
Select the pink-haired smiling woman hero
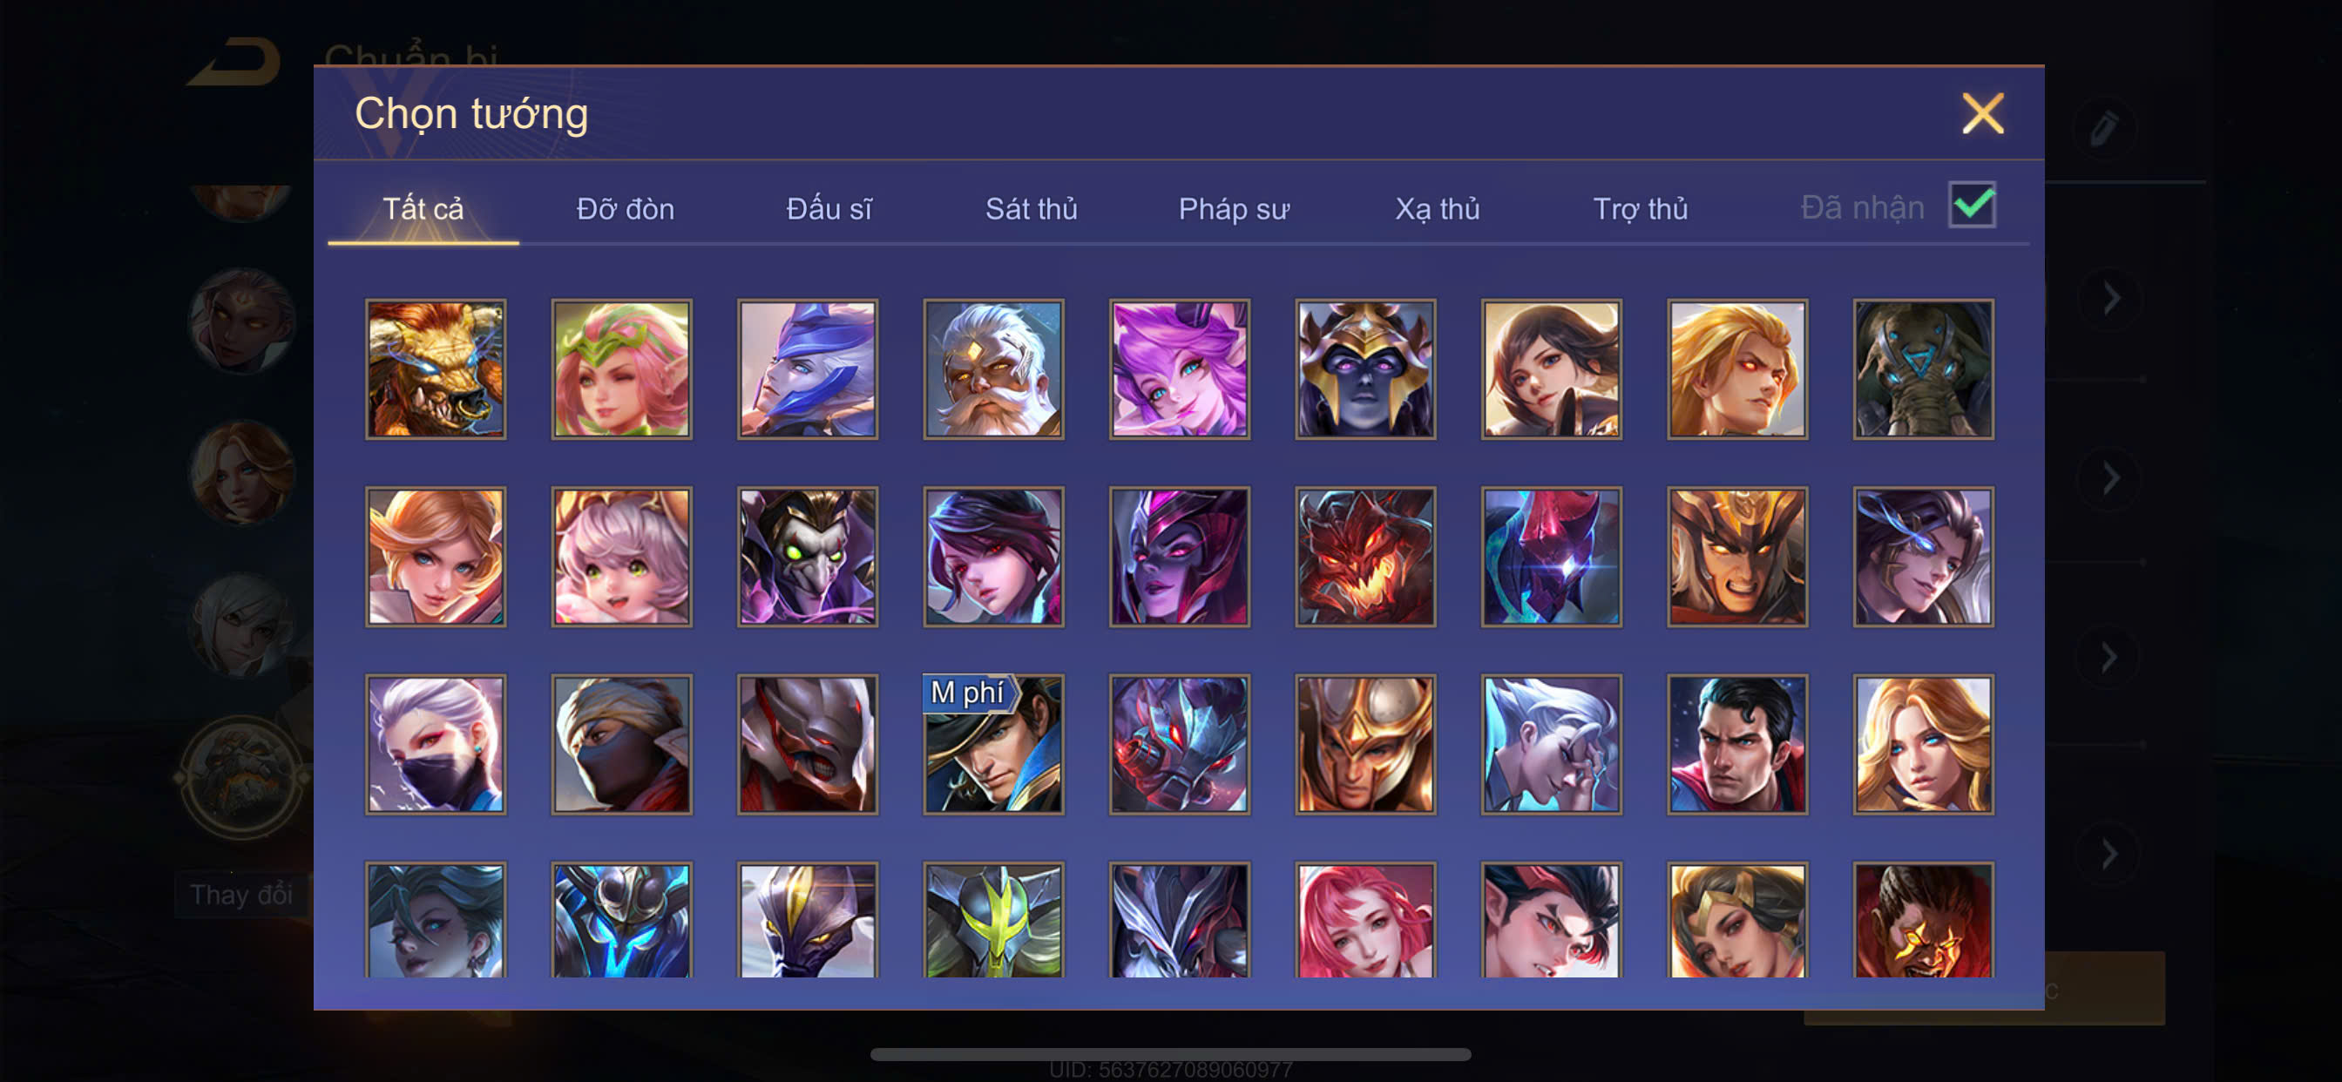point(1365,920)
